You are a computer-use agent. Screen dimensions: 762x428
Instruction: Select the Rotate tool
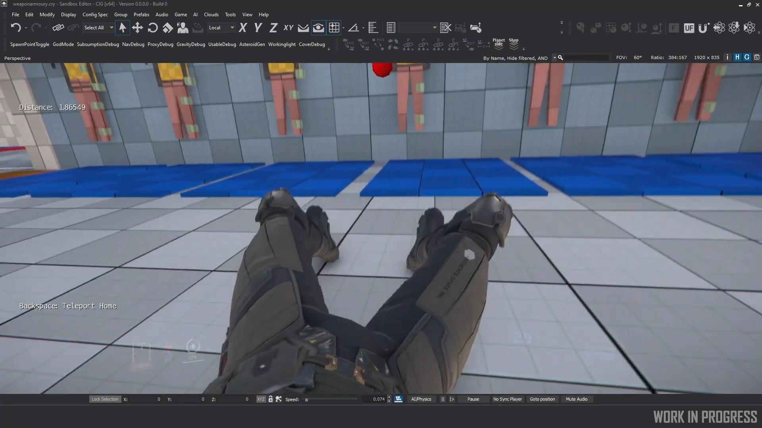click(x=152, y=28)
